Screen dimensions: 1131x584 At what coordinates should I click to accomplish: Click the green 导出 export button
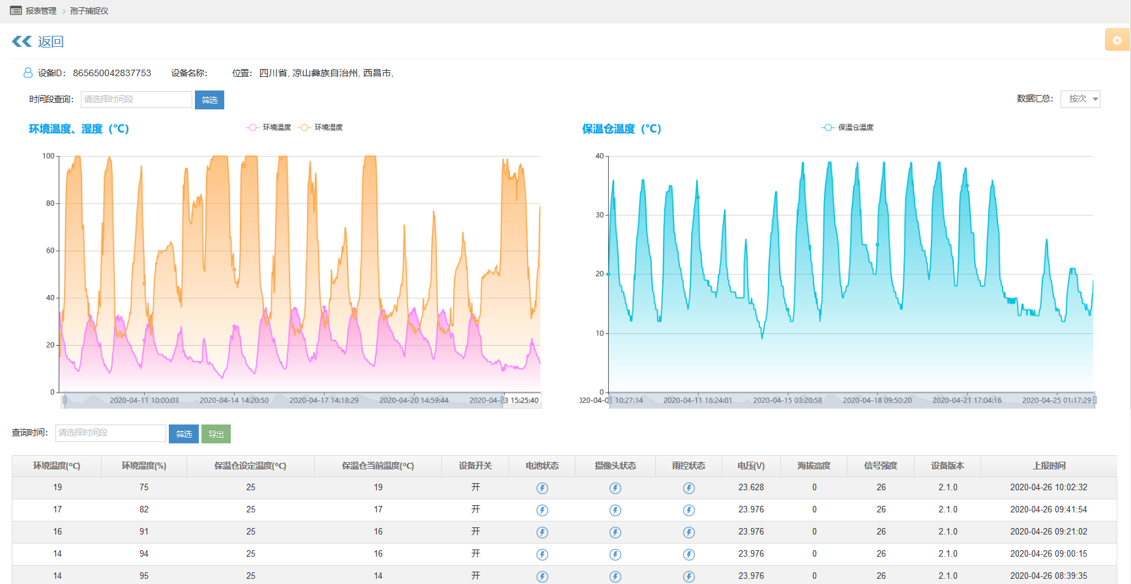(x=216, y=434)
